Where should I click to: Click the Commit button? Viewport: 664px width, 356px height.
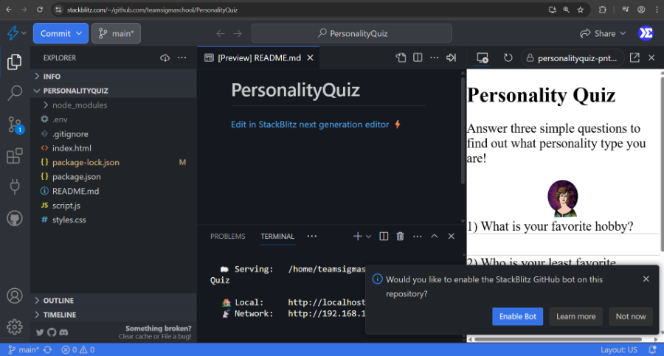[x=55, y=33]
